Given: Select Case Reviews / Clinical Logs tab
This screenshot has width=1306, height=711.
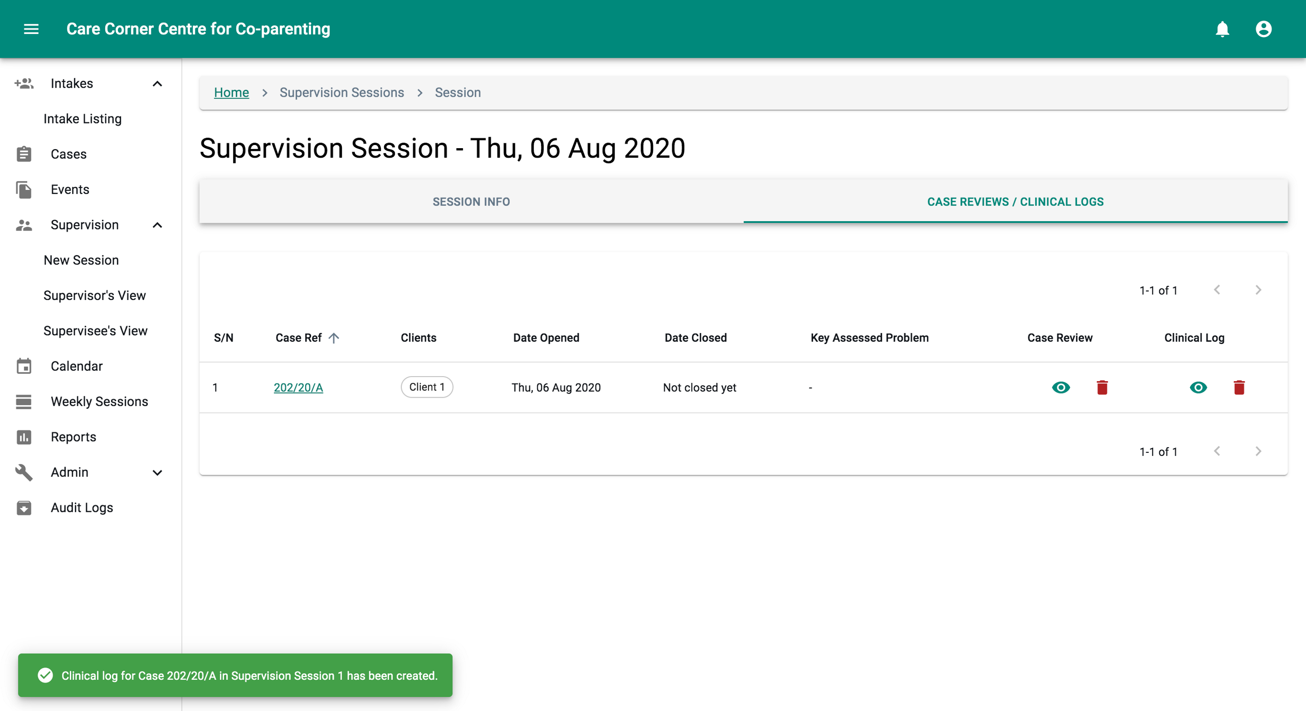Looking at the screenshot, I should [1015, 202].
